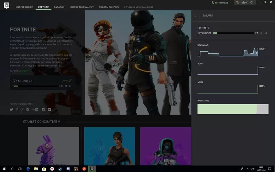The image size is (275, 172).
Task: Show hidden system tray icons
Action: (247, 169)
